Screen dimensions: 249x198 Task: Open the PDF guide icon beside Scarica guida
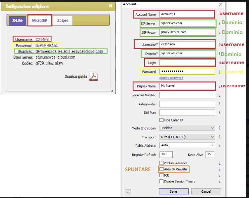[x=93, y=76]
